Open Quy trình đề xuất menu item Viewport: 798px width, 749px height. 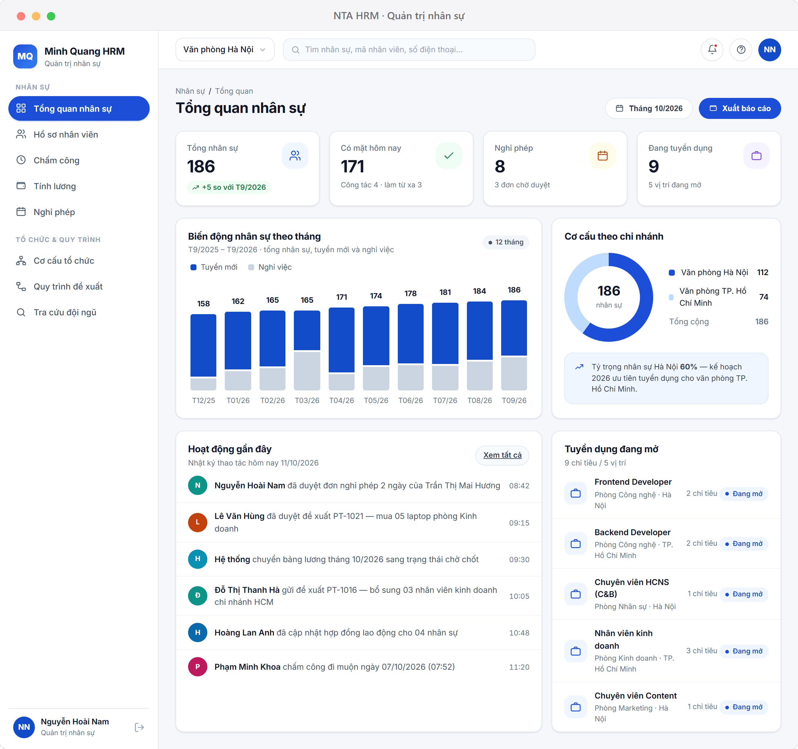point(79,287)
